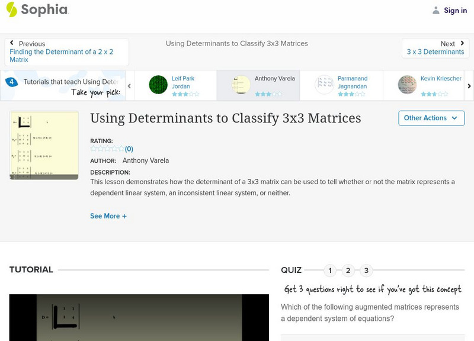Click the user profile icon beside Sign in
Screen dimensions: 474x341
click(435, 10)
